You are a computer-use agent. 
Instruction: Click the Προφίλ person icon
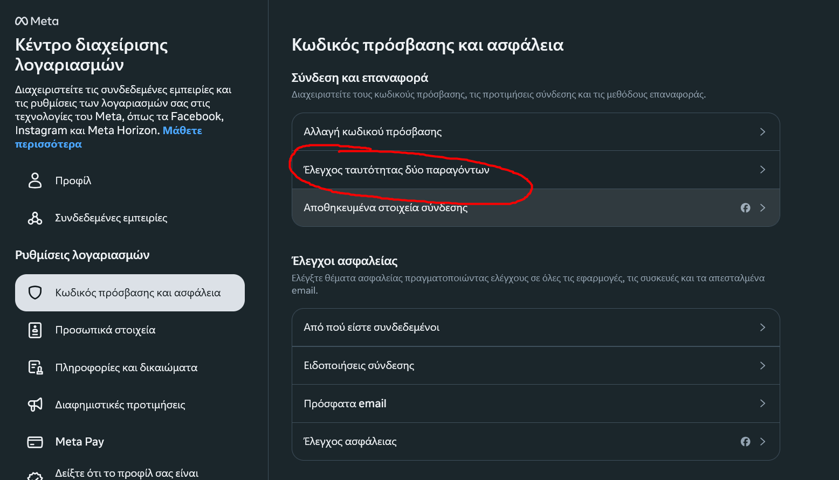(35, 180)
